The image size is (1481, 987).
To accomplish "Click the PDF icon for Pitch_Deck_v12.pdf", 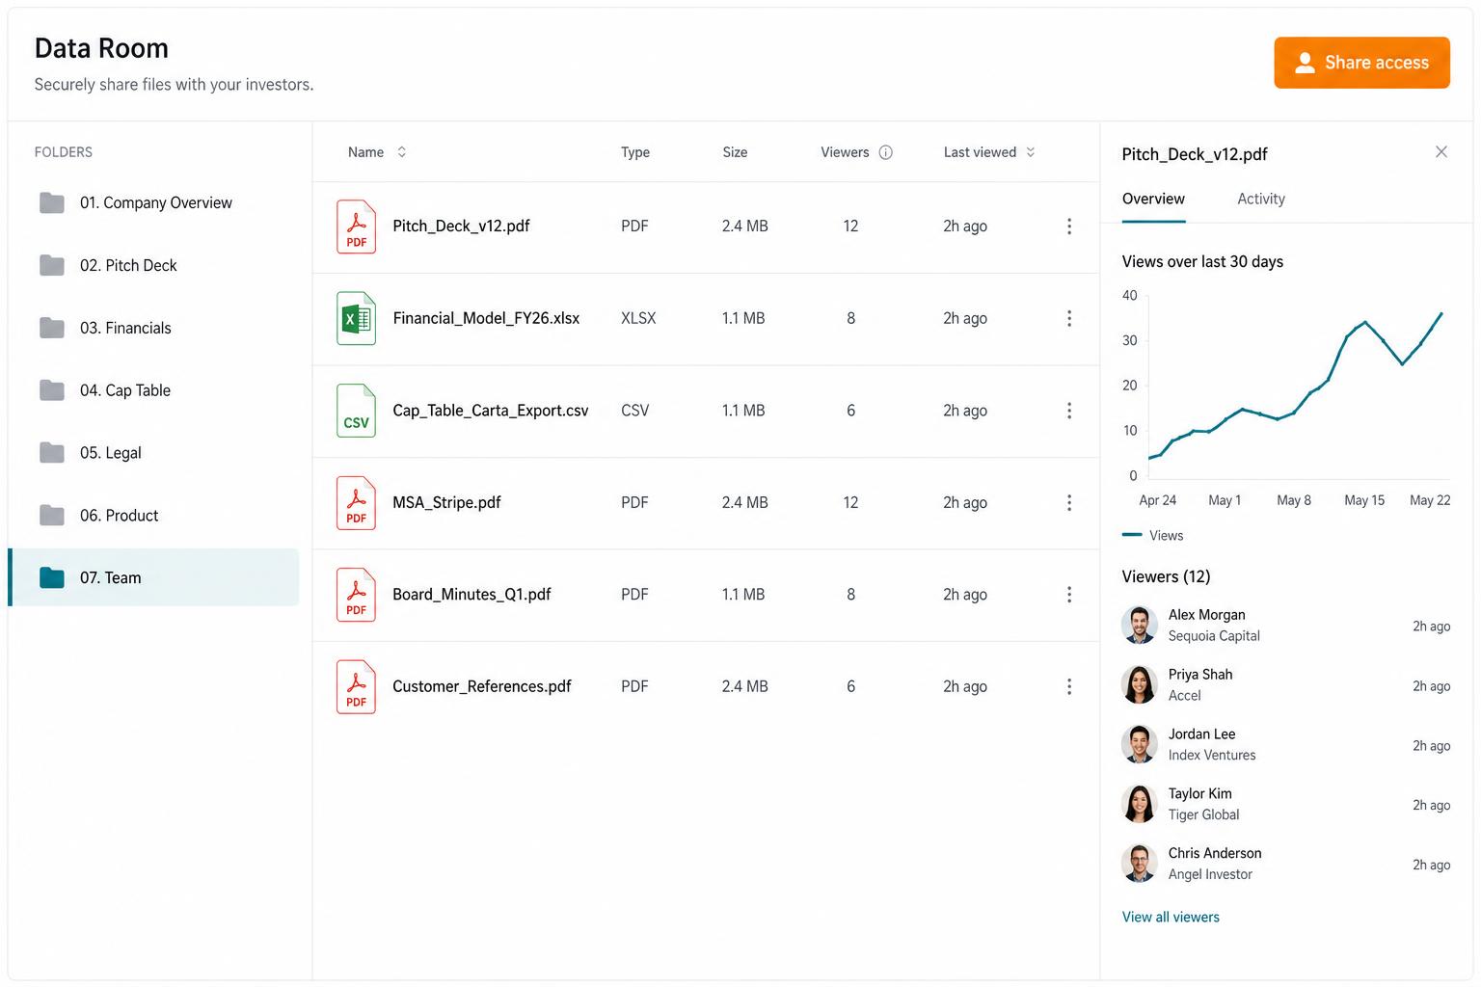I will (x=356, y=227).
